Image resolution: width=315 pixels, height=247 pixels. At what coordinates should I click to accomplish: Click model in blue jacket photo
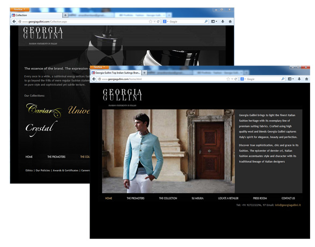point(143,152)
